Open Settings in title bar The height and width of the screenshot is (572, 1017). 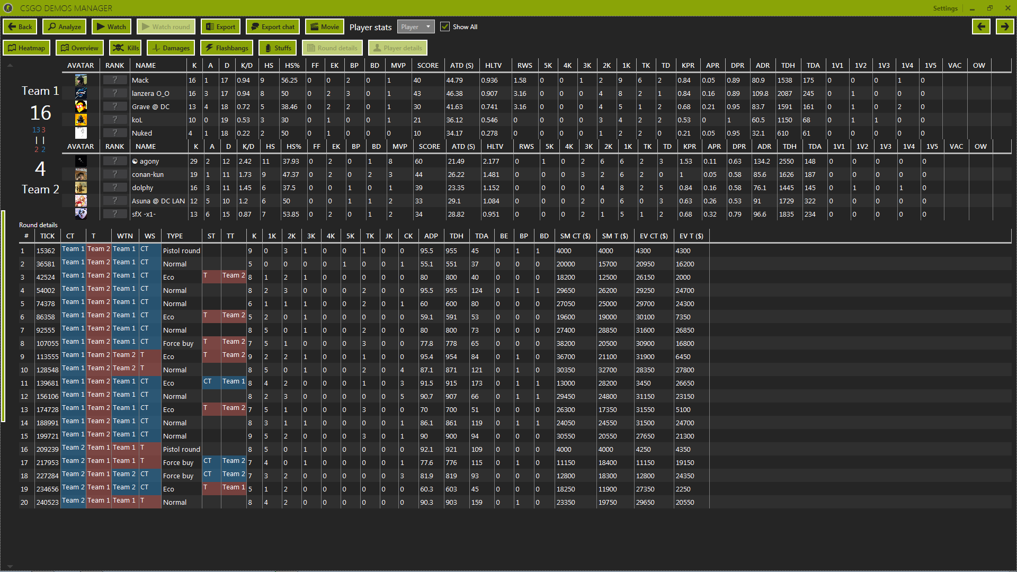click(945, 8)
